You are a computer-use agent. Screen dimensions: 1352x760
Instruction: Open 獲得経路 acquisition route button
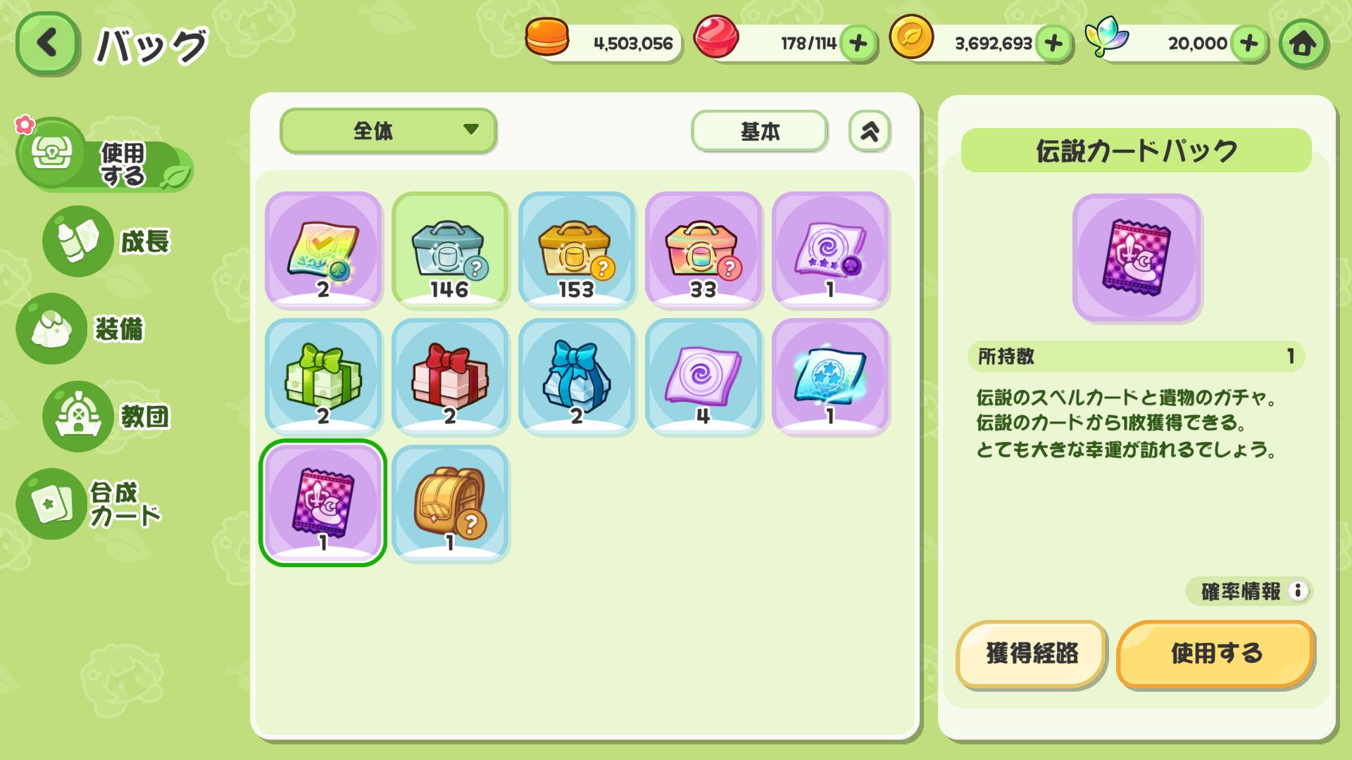coord(1032,654)
